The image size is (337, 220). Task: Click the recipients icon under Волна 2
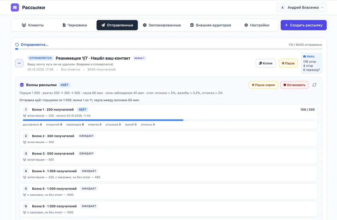(24, 142)
